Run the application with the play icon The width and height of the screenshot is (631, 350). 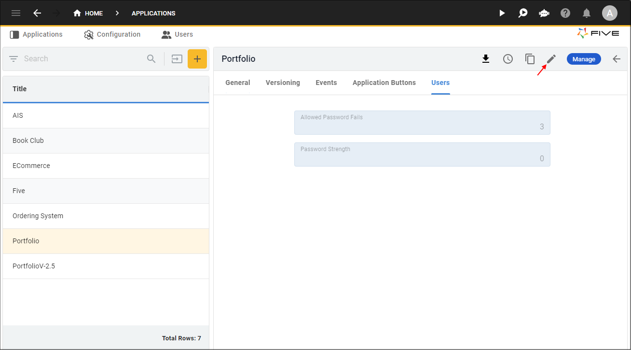pos(502,13)
